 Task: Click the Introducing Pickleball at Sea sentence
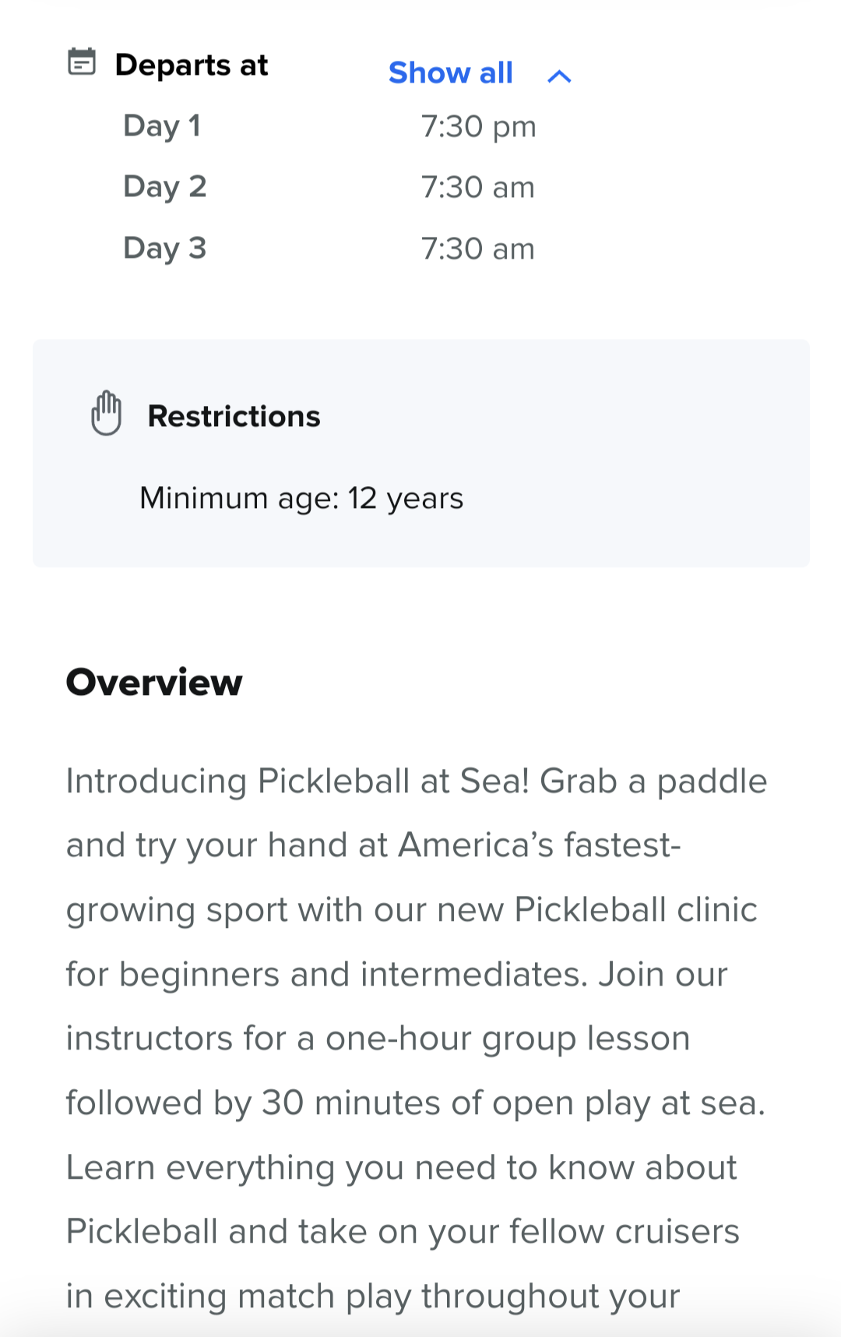coord(297,781)
